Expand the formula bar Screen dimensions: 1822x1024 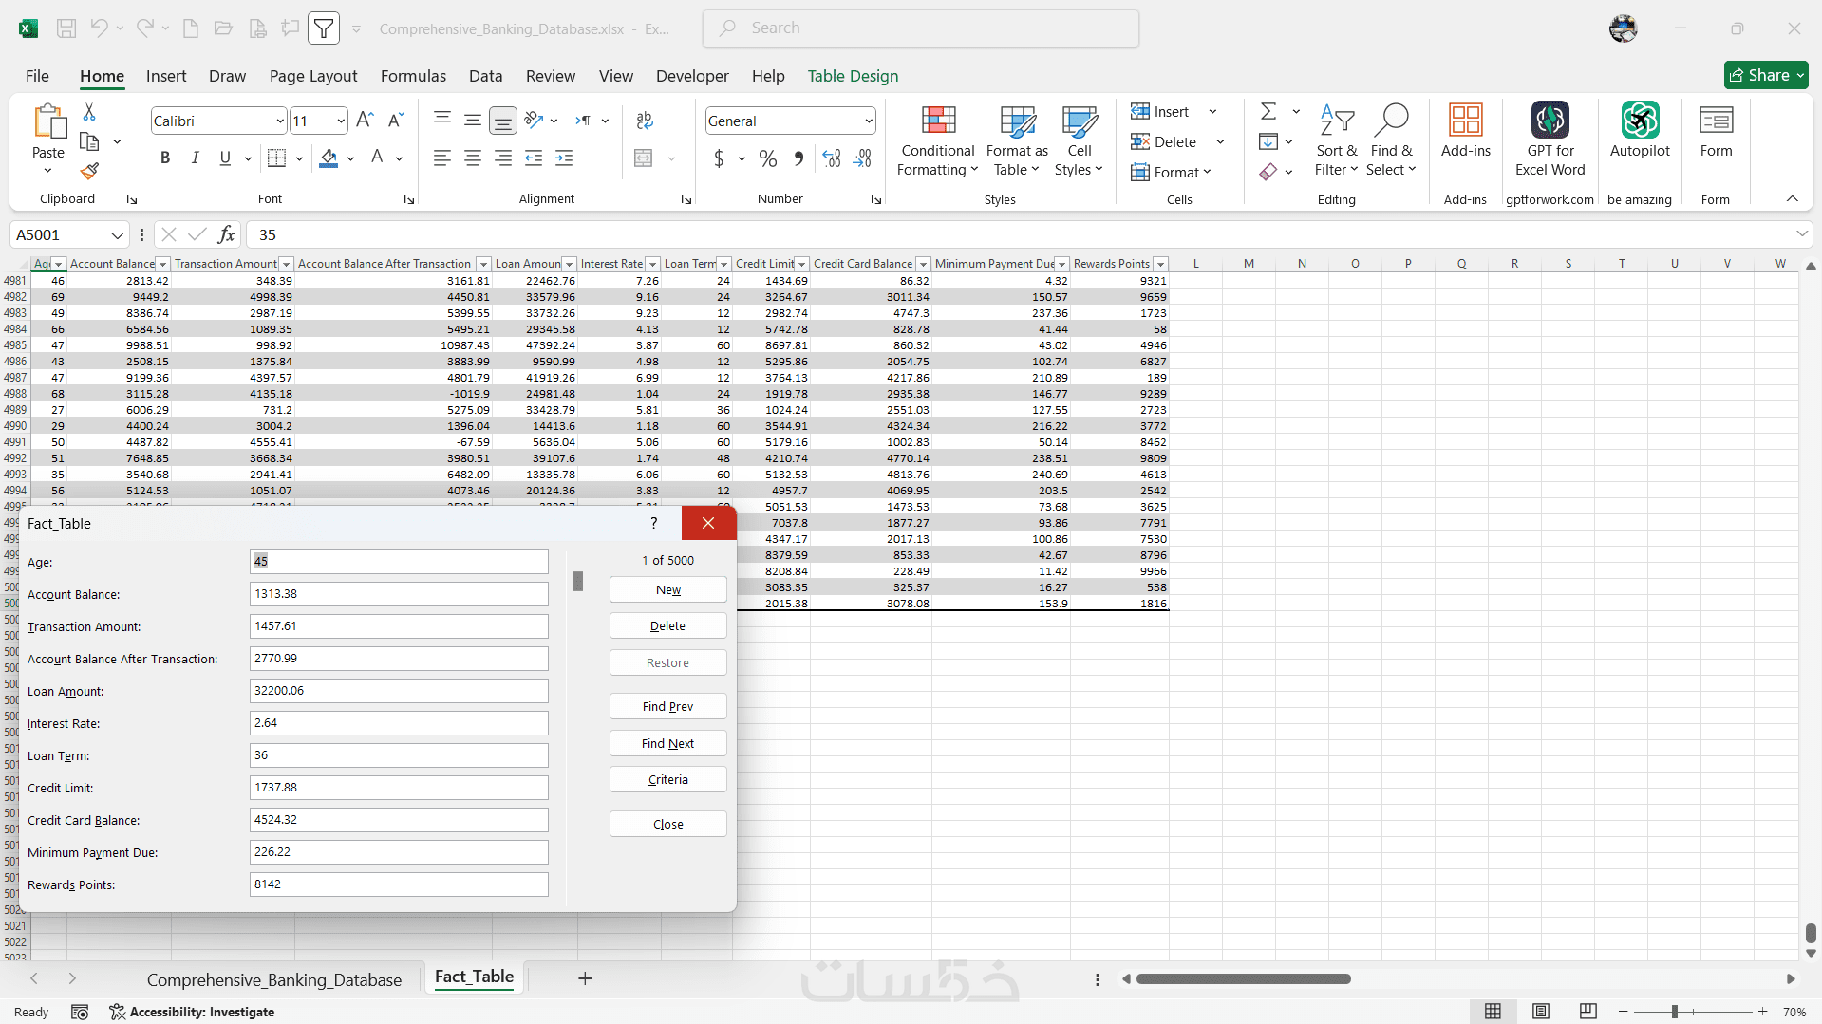[1801, 234]
